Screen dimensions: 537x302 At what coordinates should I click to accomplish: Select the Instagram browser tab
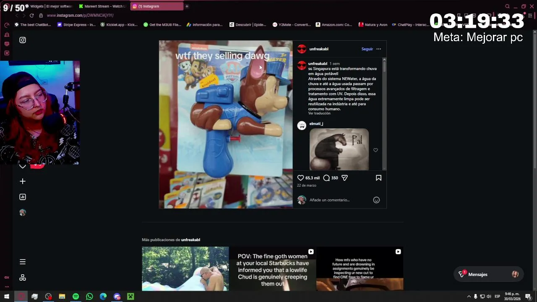(156, 6)
